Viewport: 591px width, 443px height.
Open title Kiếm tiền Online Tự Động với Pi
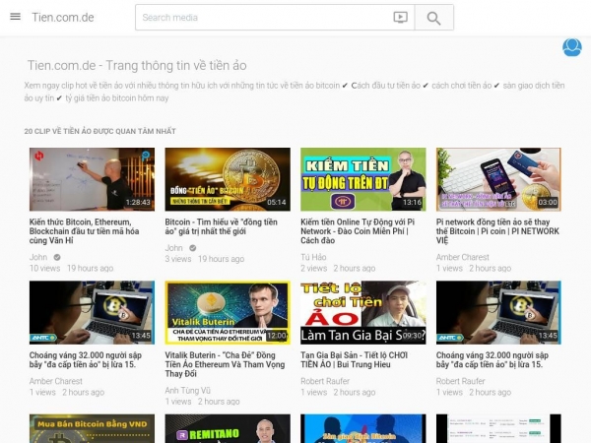tap(358, 231)
